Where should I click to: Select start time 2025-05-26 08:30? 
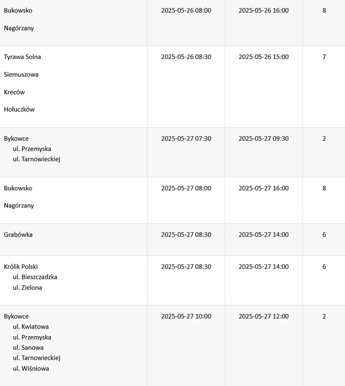186,57
